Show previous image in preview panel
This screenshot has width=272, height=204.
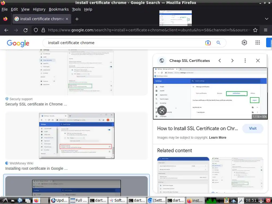point(220,61)
